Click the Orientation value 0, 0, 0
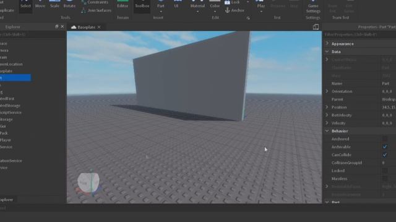This screenshot has height=222, width=396. coord(387,91)
